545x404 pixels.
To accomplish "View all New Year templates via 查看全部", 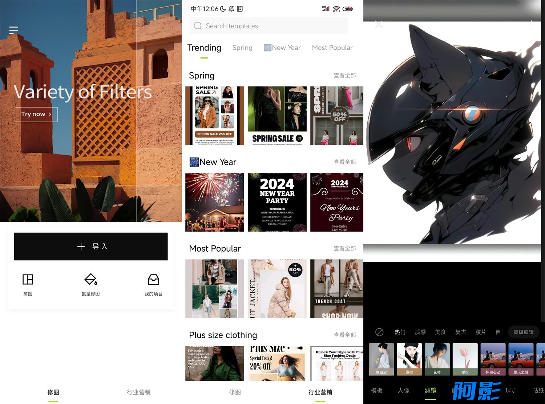I will point(345,162).
